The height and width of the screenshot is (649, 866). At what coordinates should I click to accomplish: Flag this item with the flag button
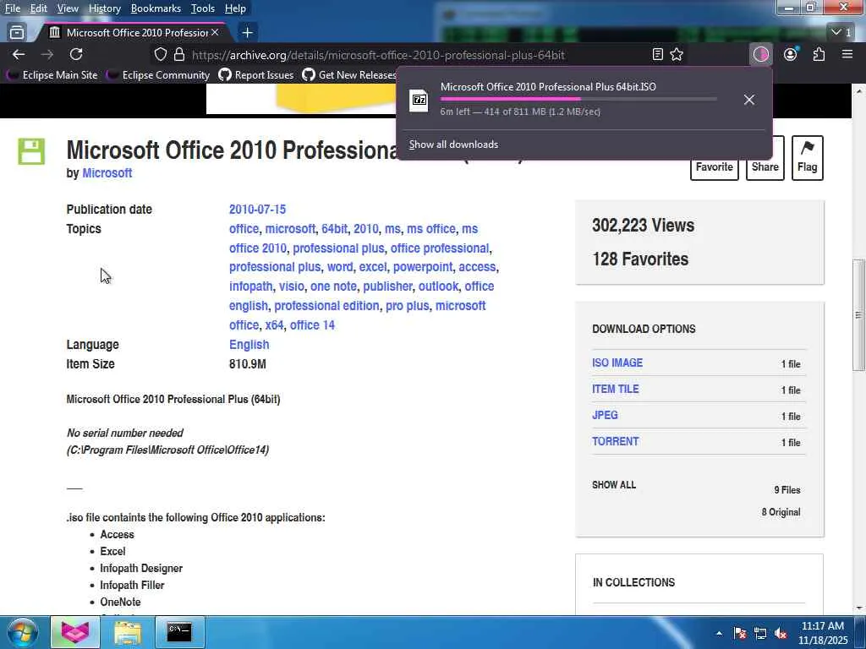pos(807,158)
